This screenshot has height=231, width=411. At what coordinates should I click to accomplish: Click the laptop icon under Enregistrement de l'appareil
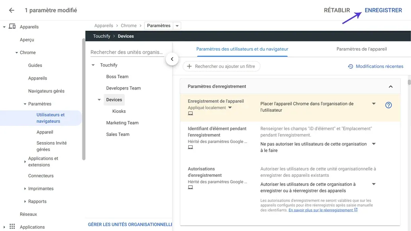190,113
